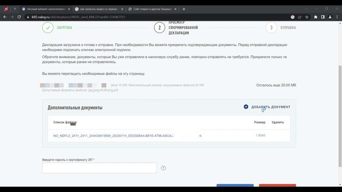This screenshot has height=192, width=342.
Task: Click the 'Загрузка' step label
Action: 65,28
